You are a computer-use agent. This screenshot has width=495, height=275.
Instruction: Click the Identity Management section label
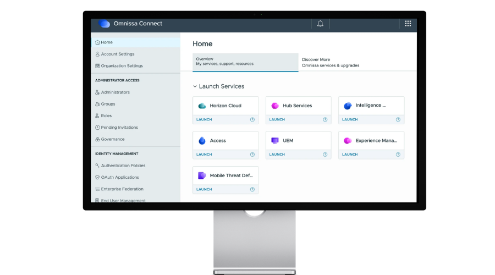(117, 154)
